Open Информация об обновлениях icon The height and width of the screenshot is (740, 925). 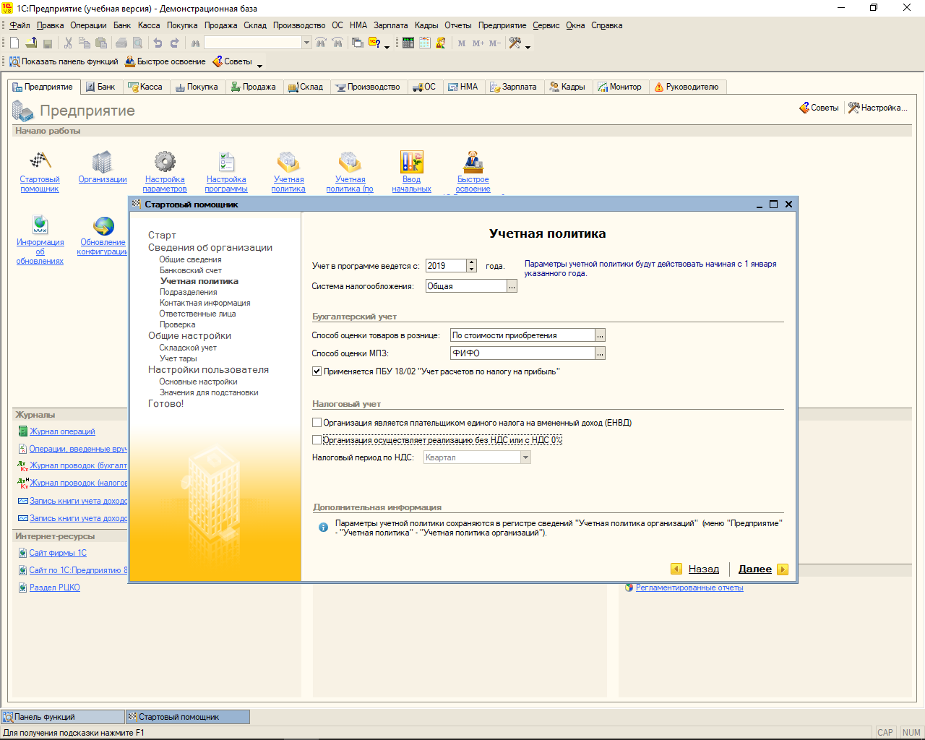coord(40,225)
